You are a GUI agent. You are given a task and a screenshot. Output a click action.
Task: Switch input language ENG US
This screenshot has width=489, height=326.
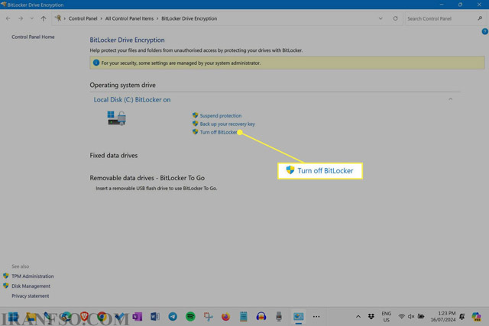387,317
